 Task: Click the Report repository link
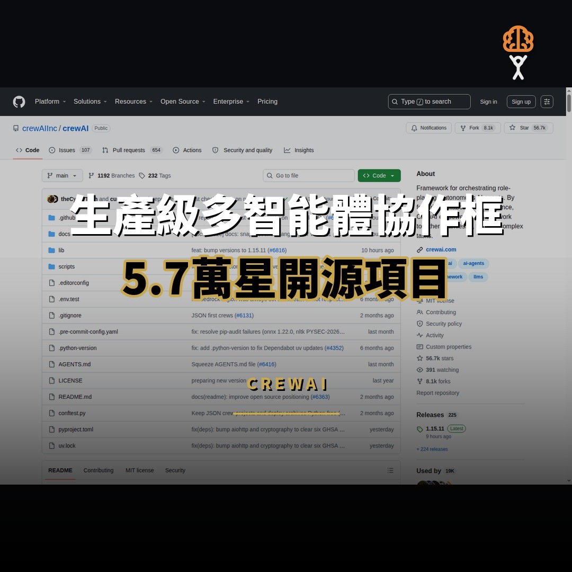[437, 393]
